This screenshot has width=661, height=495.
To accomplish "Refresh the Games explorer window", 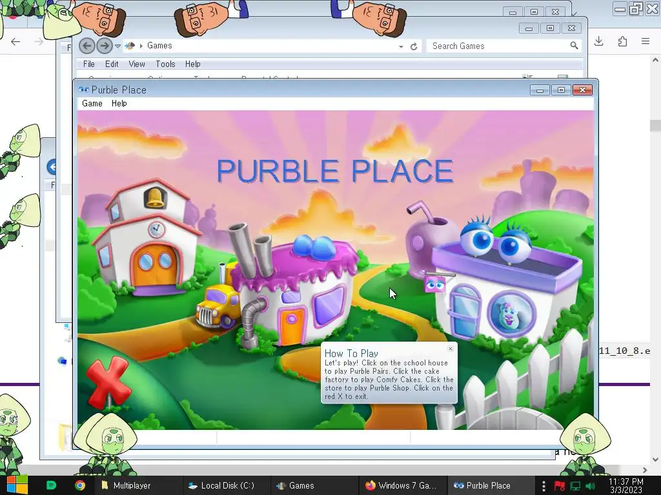I will pyautogui.click(x=414, y=46).
